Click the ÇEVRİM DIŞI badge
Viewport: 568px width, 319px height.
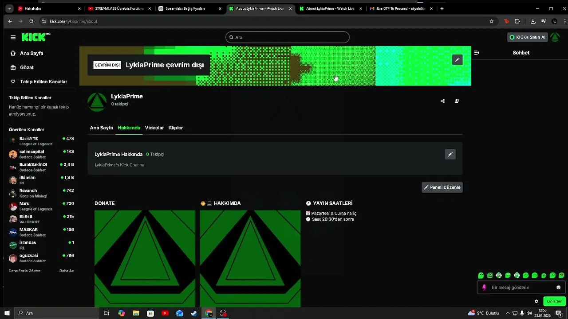pyautogui.click(x=107, y=65)
